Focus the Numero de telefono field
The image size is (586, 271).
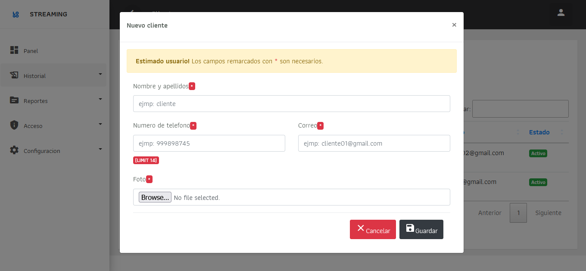[209, 143]
